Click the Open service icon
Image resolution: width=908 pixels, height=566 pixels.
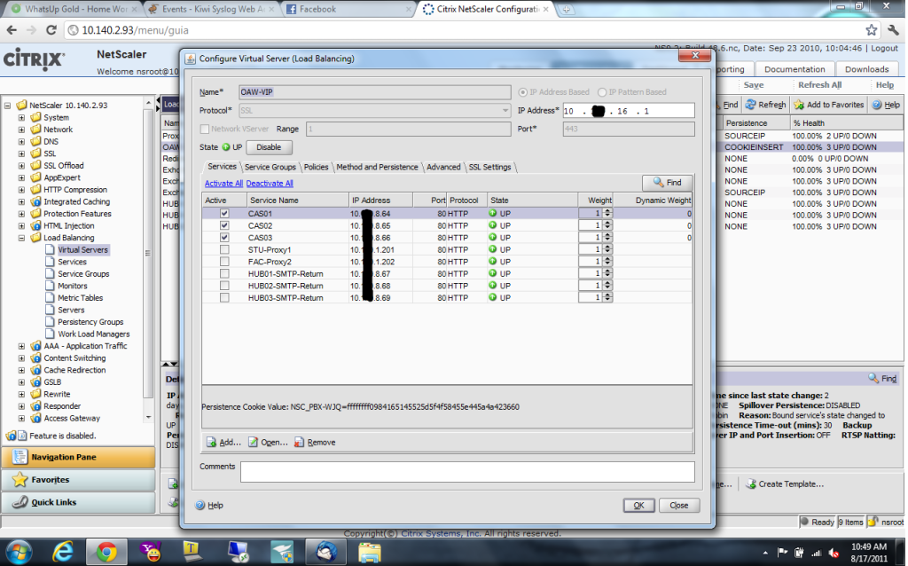pos(253,442)
